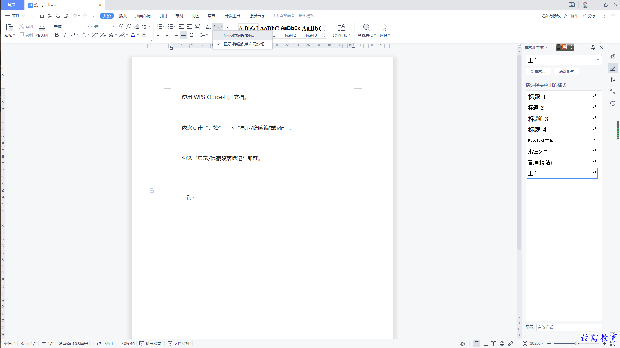Toggle justify alignment button
The image size is (620, 348).
(x=183, y=35)
